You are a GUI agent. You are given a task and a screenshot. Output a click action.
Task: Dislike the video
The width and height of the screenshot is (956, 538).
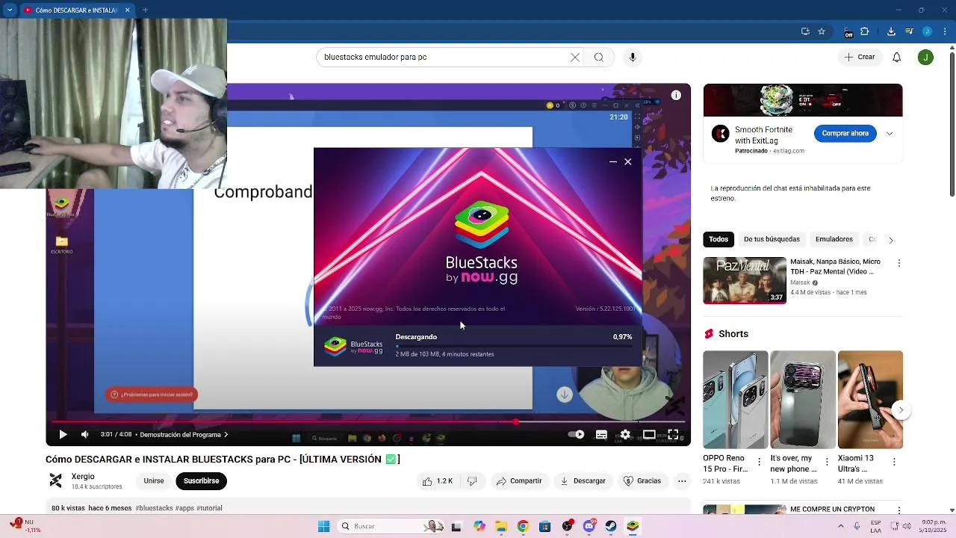[x=472, y=481]
